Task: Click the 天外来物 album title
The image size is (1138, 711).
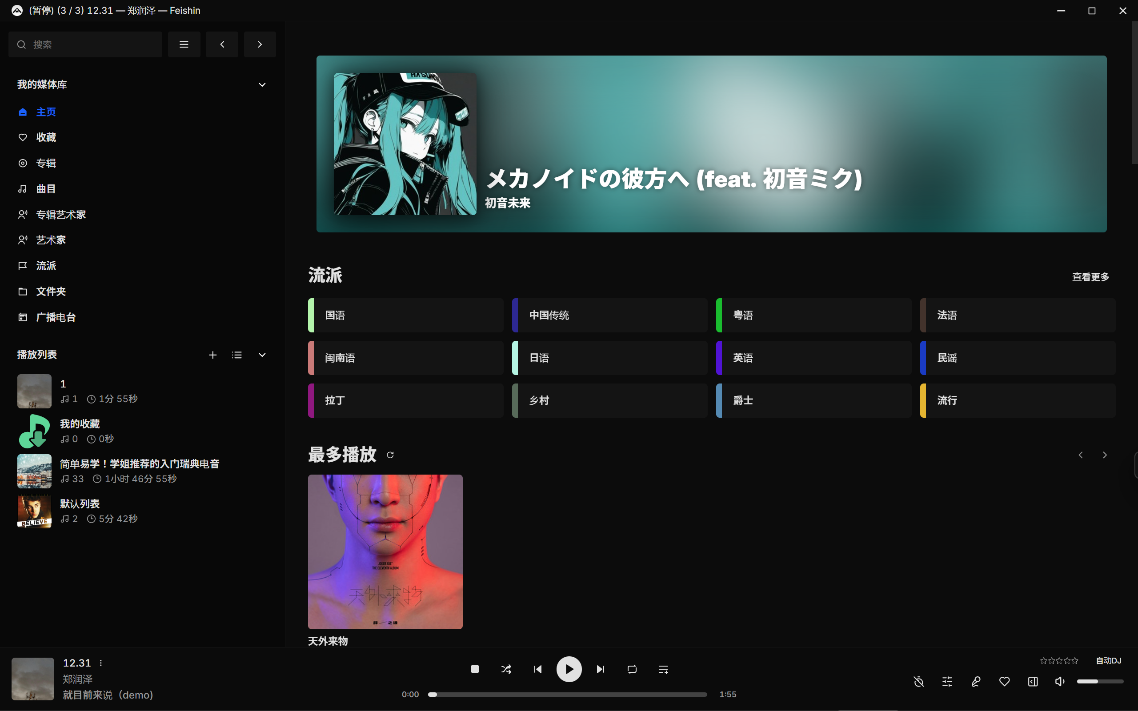Action: (x=328, y=641)
